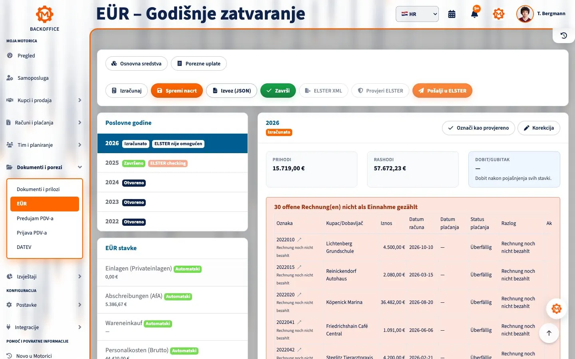Image resolution: width=575 pixels, height=359 pixels.
Task: Collapse Dokumenti i porezi chevron
Action: pos(80,167)
